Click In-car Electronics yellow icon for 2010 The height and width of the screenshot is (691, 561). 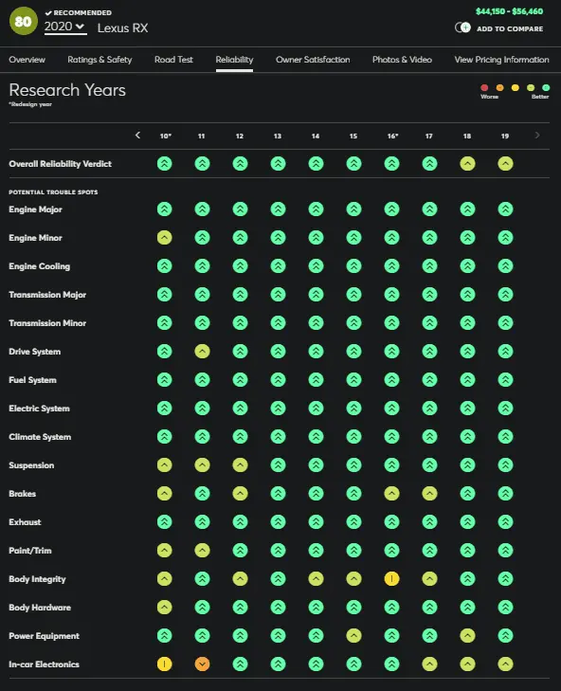click(x=164, y=664)
